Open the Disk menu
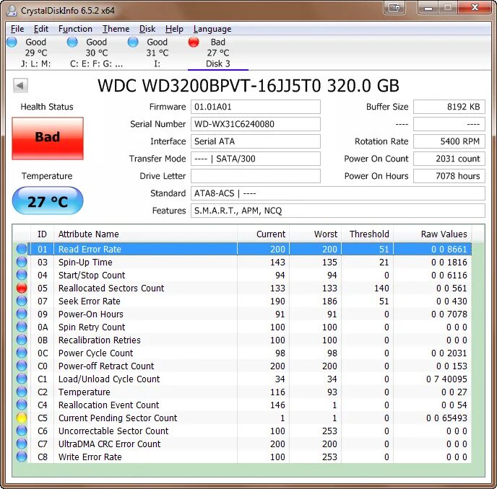 [147, 29]
